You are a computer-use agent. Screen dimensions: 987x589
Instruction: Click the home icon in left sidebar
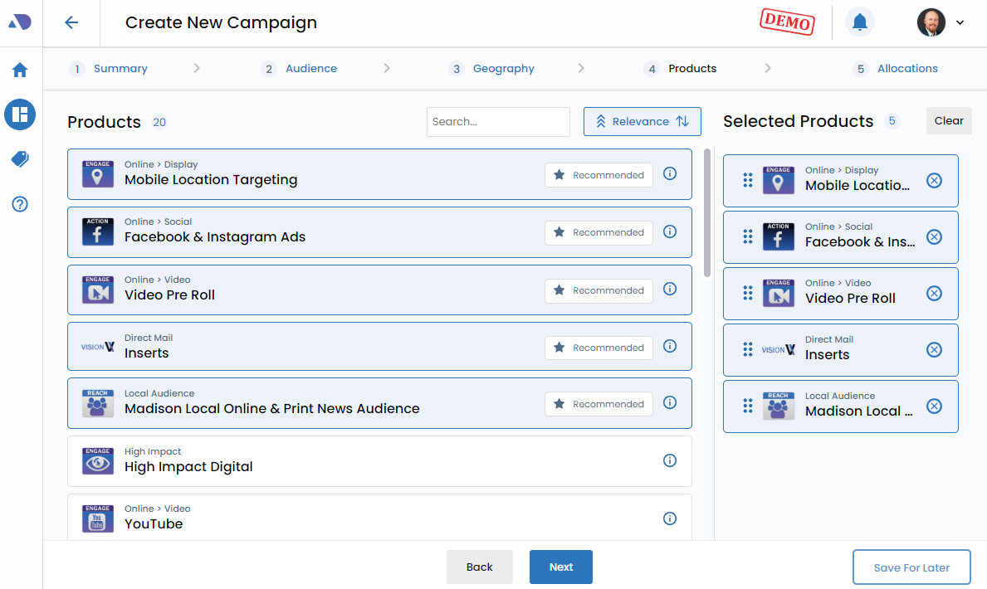pyautogui.click(x=20, y=71)
